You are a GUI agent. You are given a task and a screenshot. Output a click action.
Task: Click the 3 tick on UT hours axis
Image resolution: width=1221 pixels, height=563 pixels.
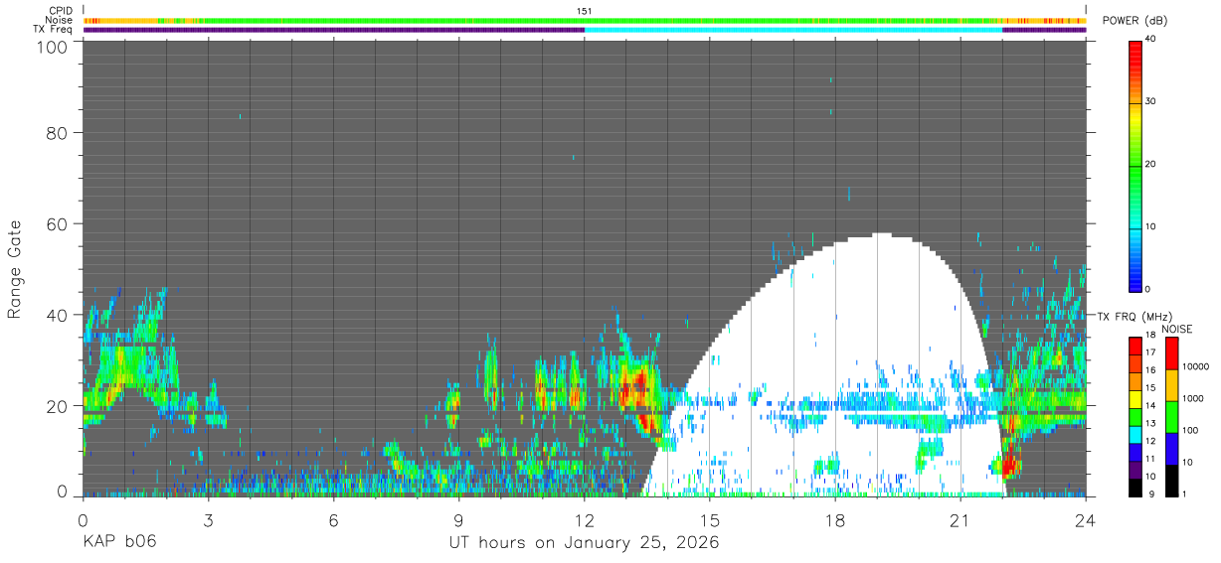[208, 519]
